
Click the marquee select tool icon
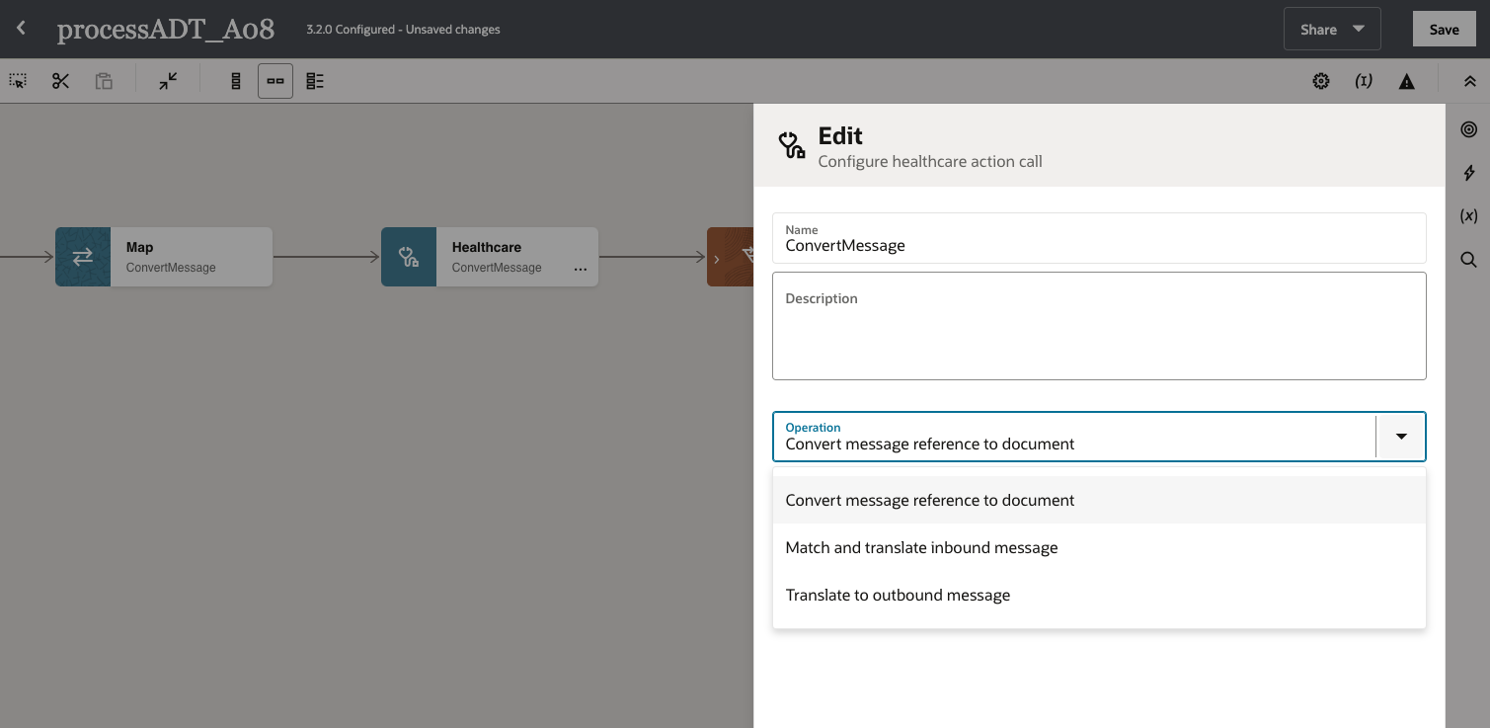(18, 81)
